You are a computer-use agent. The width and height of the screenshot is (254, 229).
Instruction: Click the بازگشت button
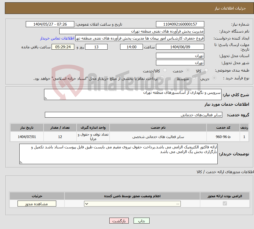[119, 220]
